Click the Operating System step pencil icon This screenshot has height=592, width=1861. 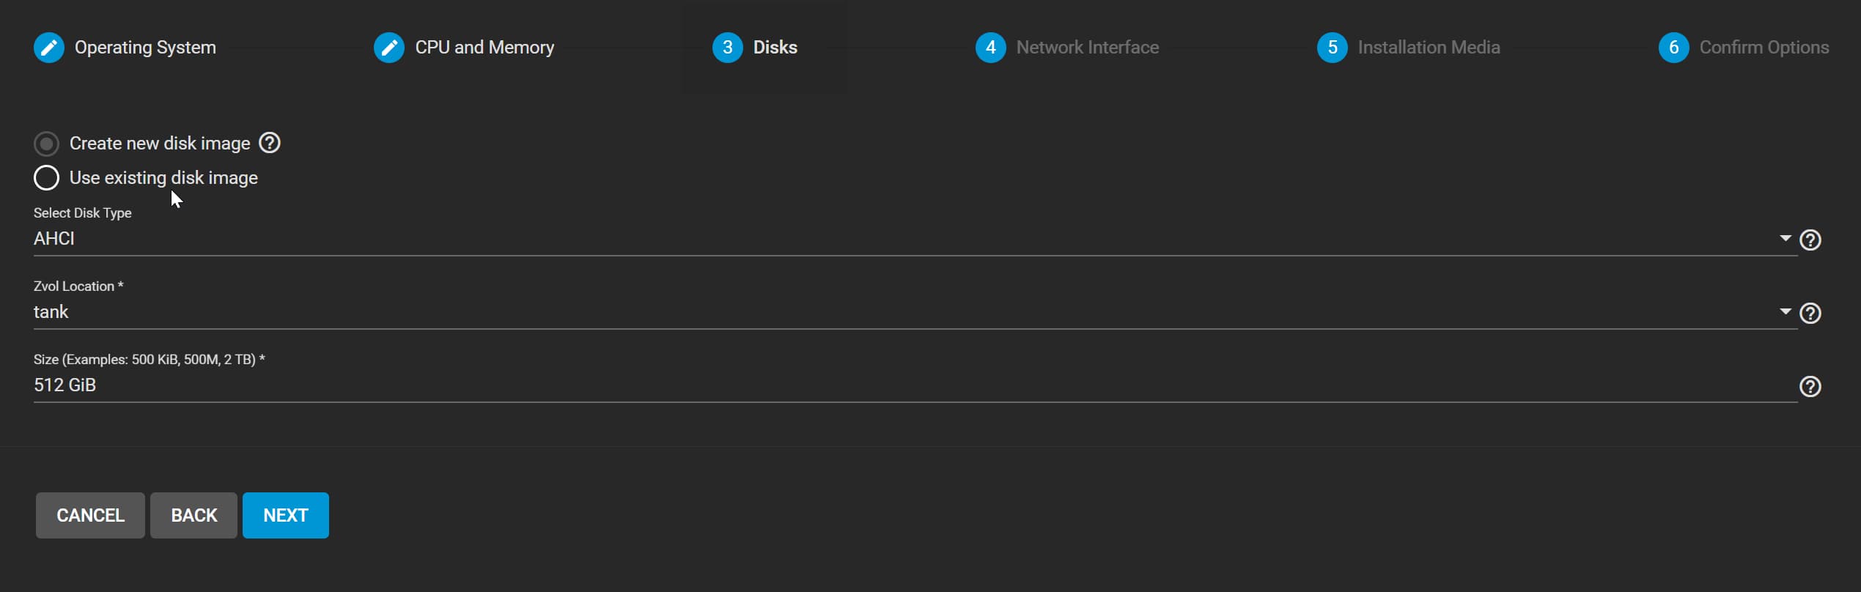click(x=49, y=48)
